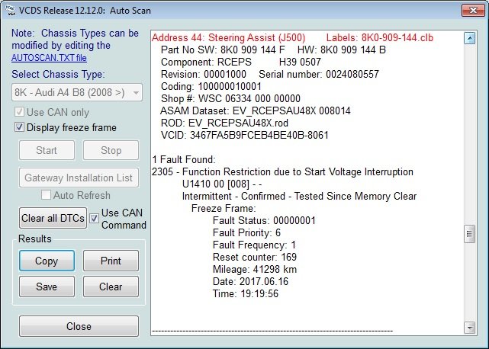Click the 'Address 44: Steering Assist (J500)' heading

[229, 37]
